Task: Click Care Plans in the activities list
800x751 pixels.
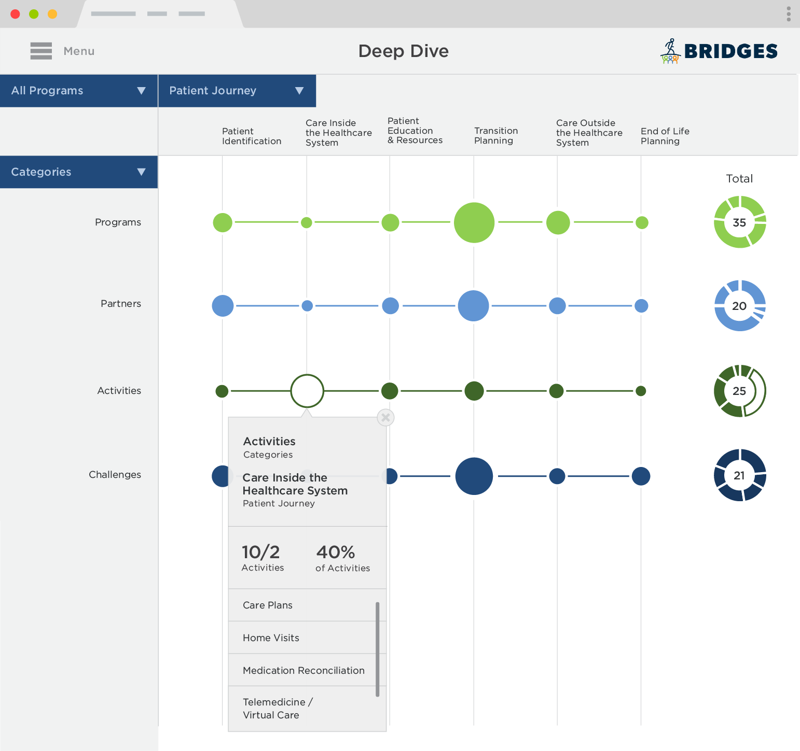Action: click(267, 605)
